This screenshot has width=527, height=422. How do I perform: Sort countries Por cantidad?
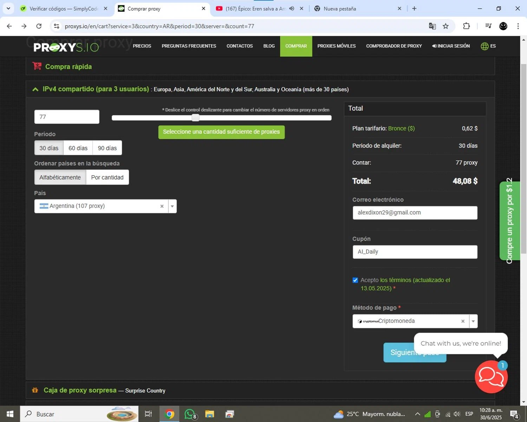[x=107, y=177]
